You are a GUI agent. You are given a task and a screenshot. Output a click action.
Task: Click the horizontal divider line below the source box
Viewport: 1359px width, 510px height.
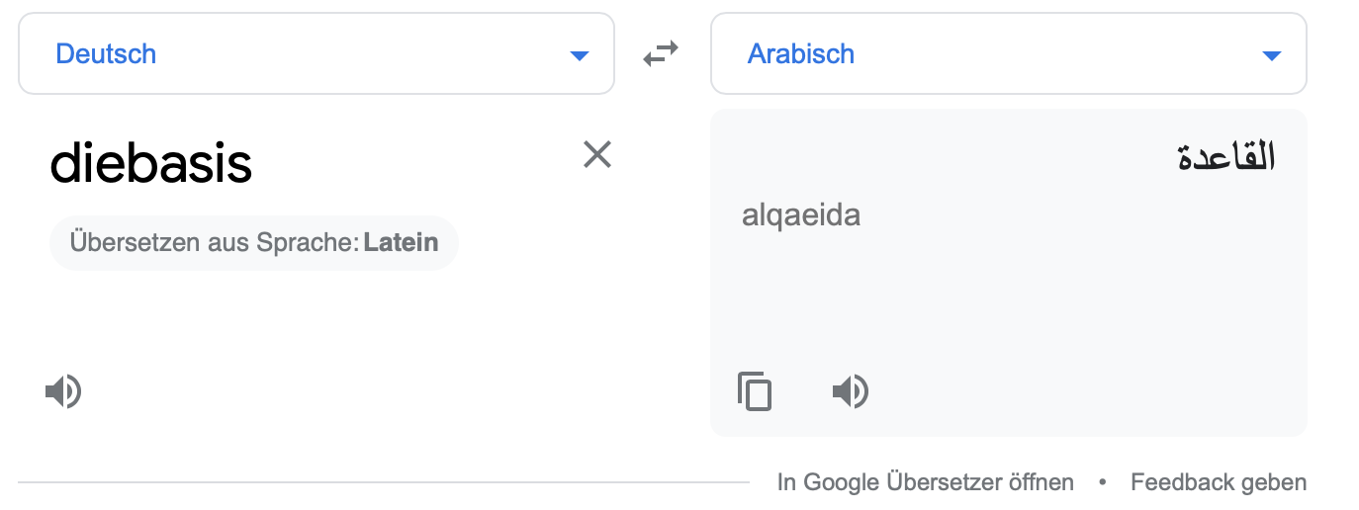click(x=384, y=482)
